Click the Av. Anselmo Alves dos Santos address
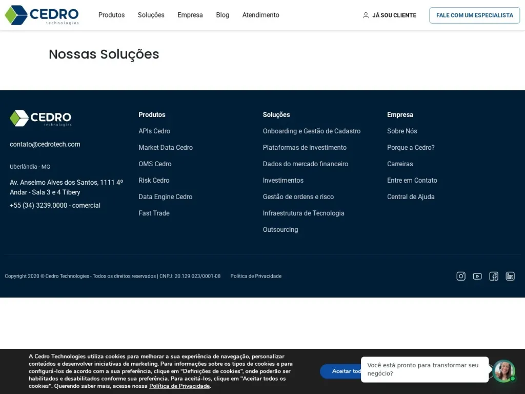 pyautogui.click(x=66, y=187)
